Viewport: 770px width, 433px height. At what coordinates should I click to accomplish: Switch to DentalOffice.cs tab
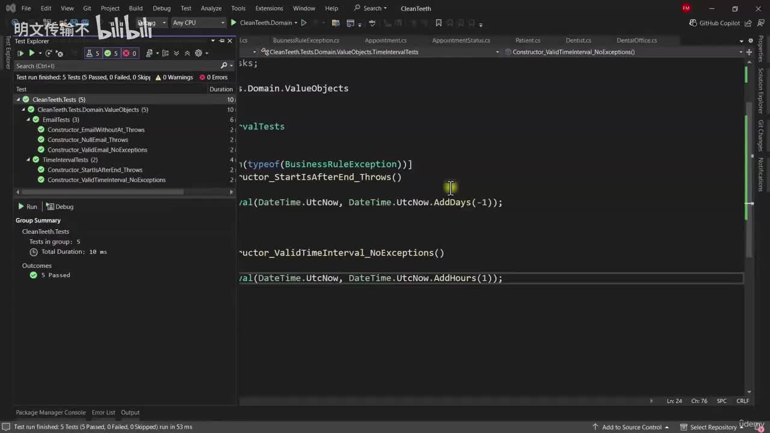click(x=636, y=40)
